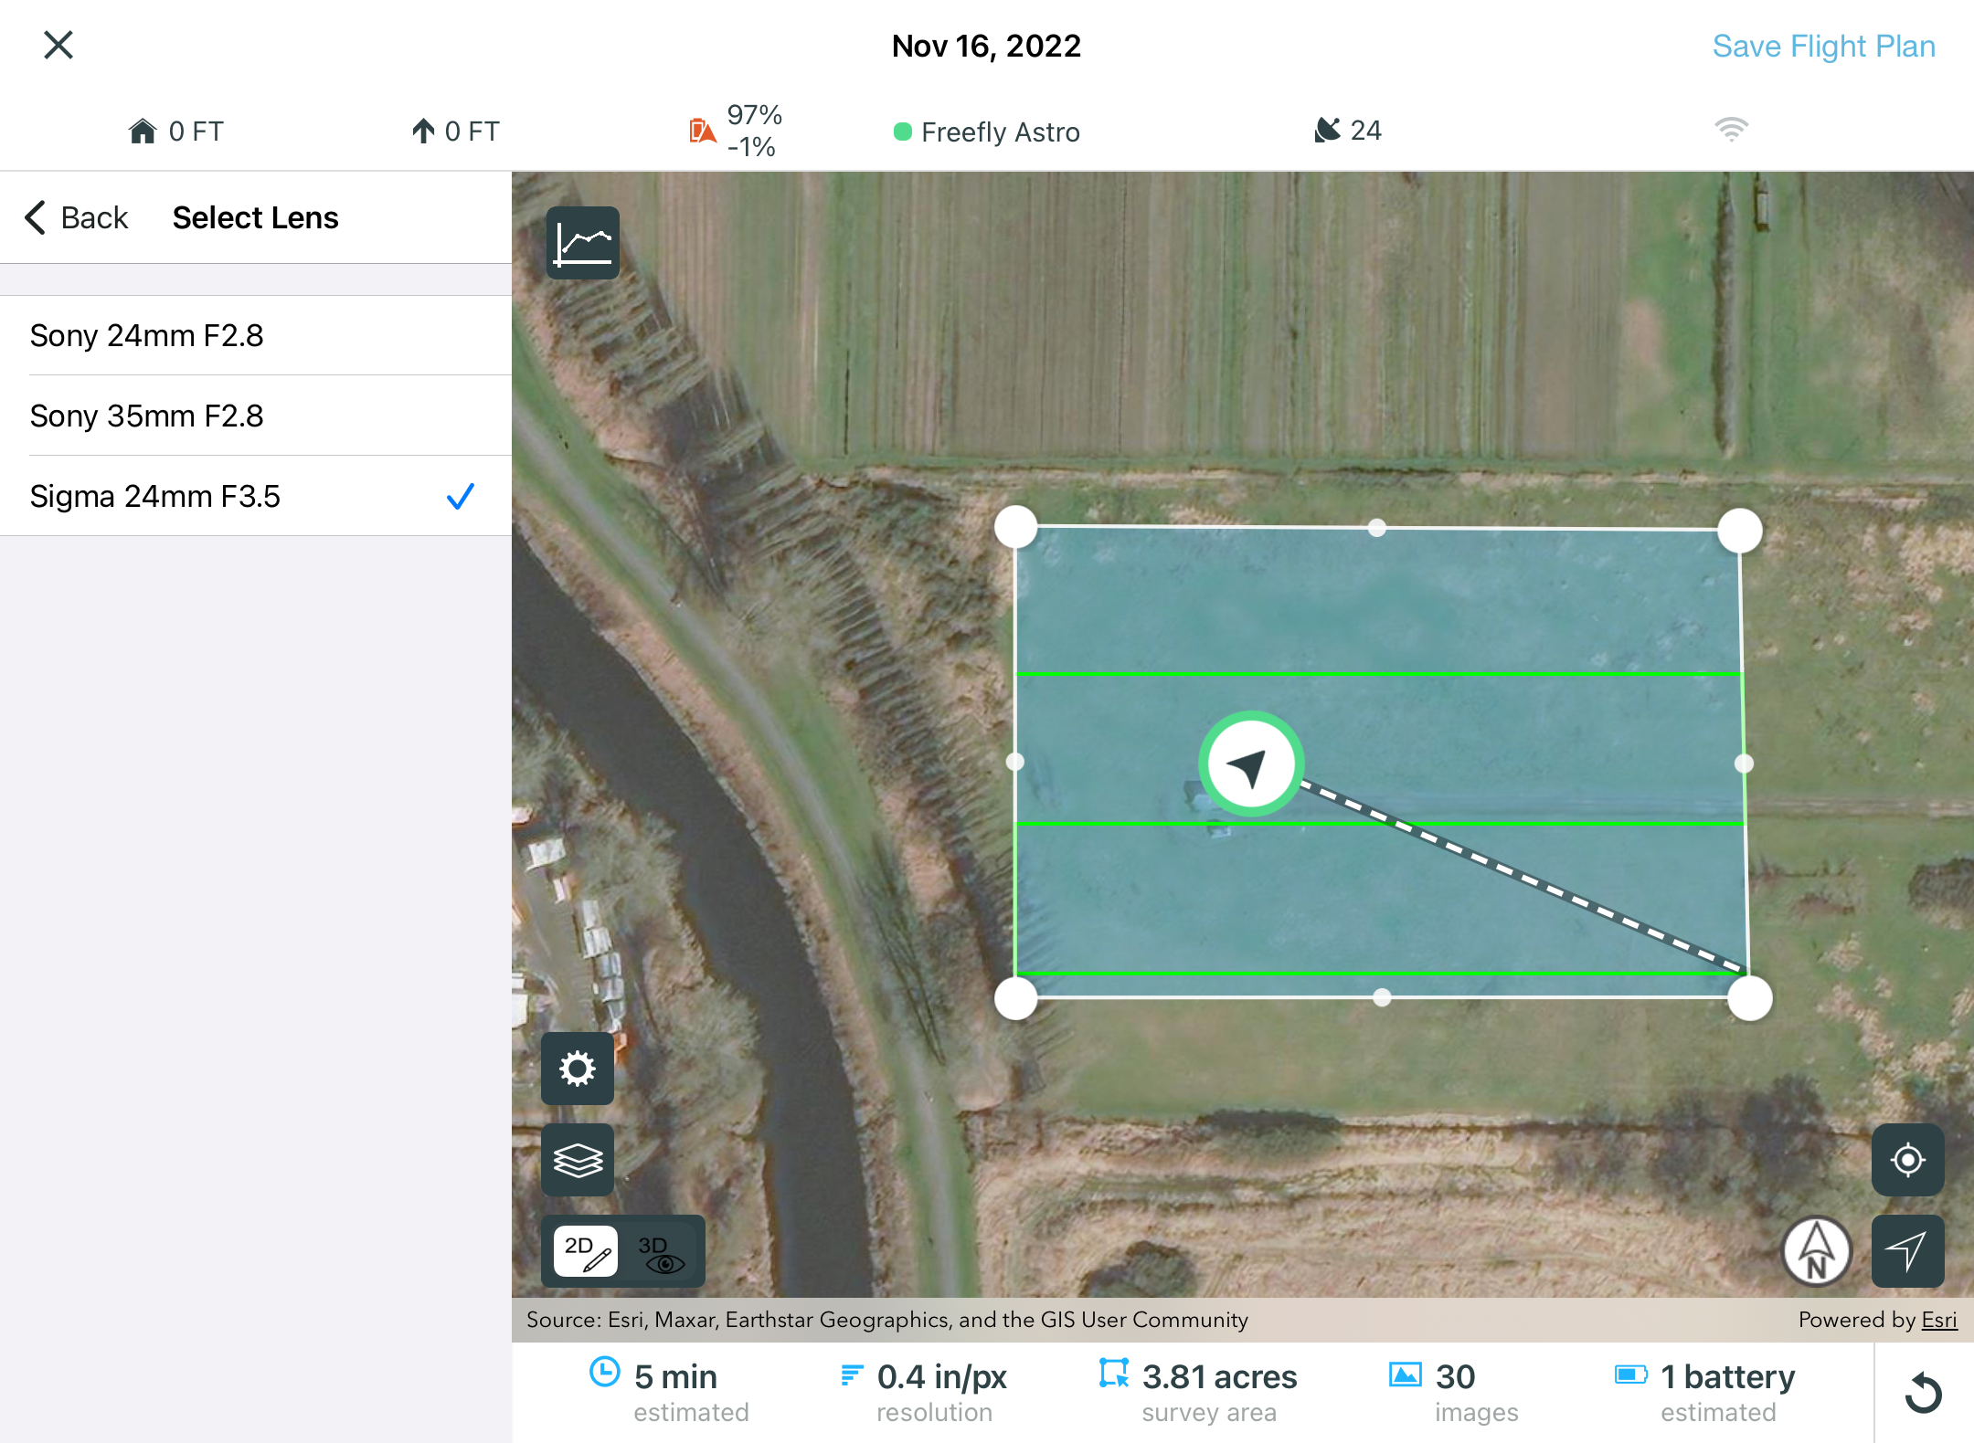The width and height of the screenshot is (1974, 1443).
Task: Reset the flight plan with undo arrow
Action: pos(1924,1394)
